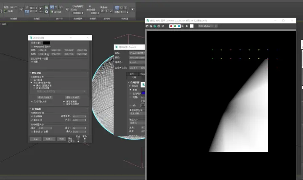This screenshot has width=303, height=180.
Task: Click blue highlighted icon beside chevron arrows
Action: pyautogui.click(x=117, y=8)
